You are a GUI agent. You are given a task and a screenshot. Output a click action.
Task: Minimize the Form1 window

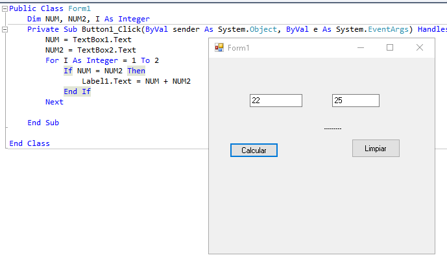pyautogui.click(x=361, y=48)
